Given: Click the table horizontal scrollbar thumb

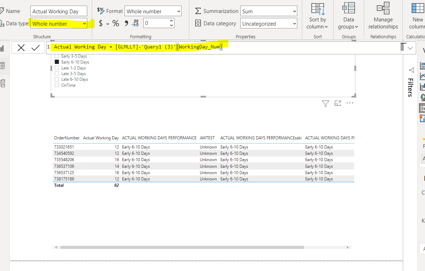Looking at the screenshot, I should [x=182, y=247].
